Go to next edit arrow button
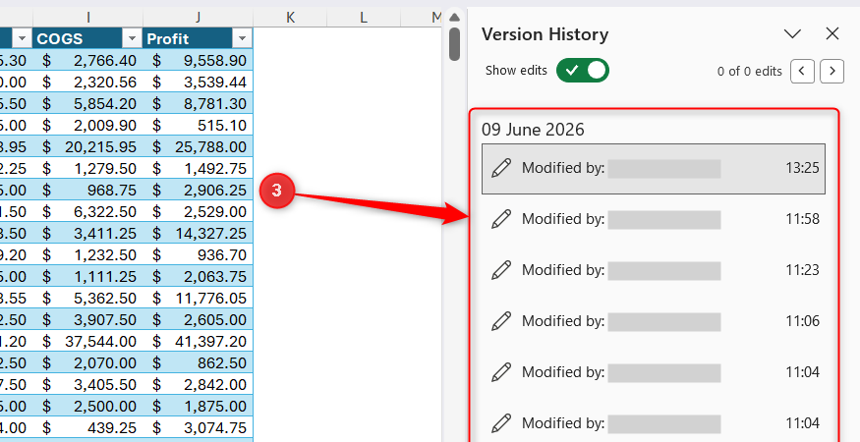The image size is (860, 442). click(x=832, y=72)
